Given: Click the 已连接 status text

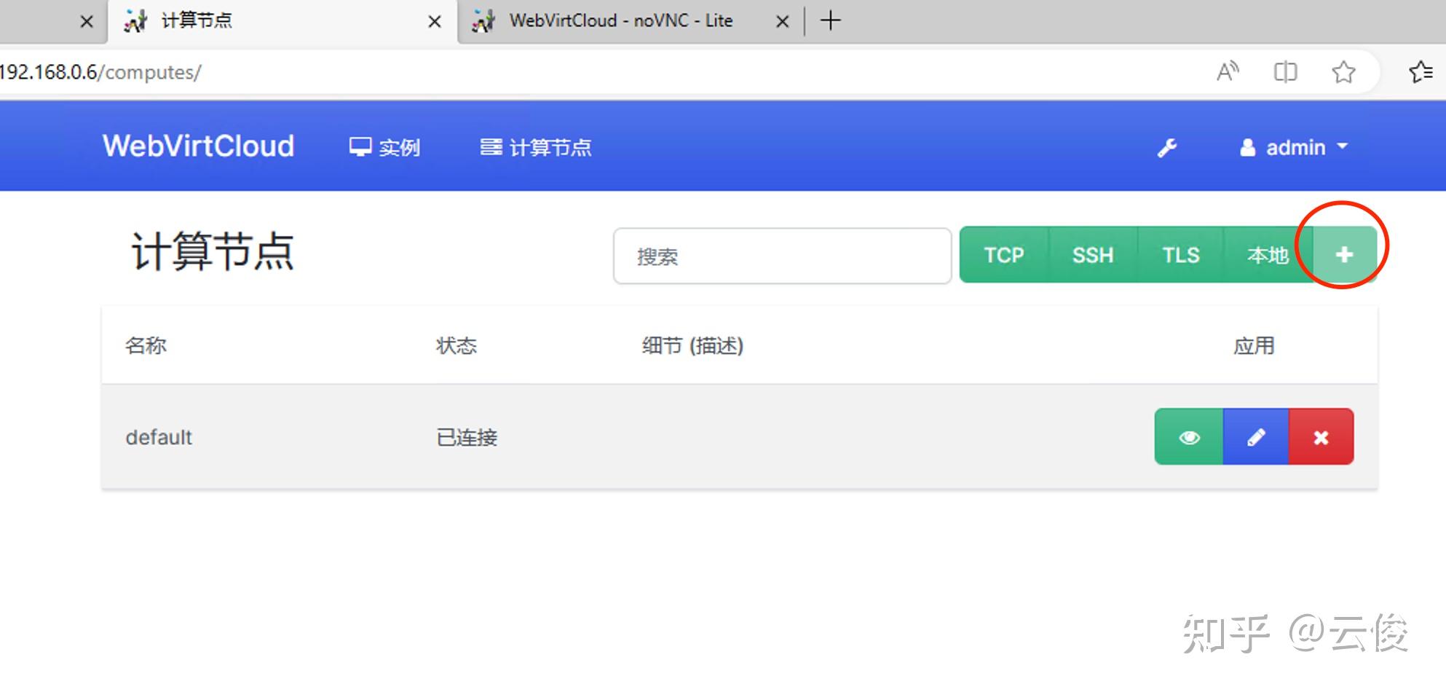Looking at the screenshot, I should [467, 437].
